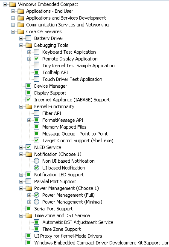Toggle the Toolhelp API checkbox
169x247 pixels.
(36, 72)
